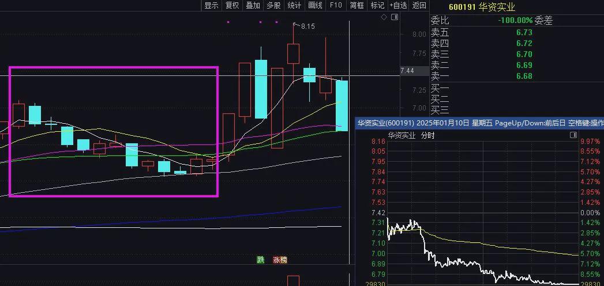Click the 返回 back button
604x286 pixels.
(x=419, y=5)
